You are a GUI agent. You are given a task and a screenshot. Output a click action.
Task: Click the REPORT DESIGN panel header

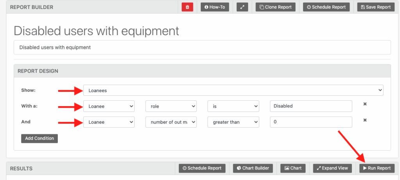point(202,71)
